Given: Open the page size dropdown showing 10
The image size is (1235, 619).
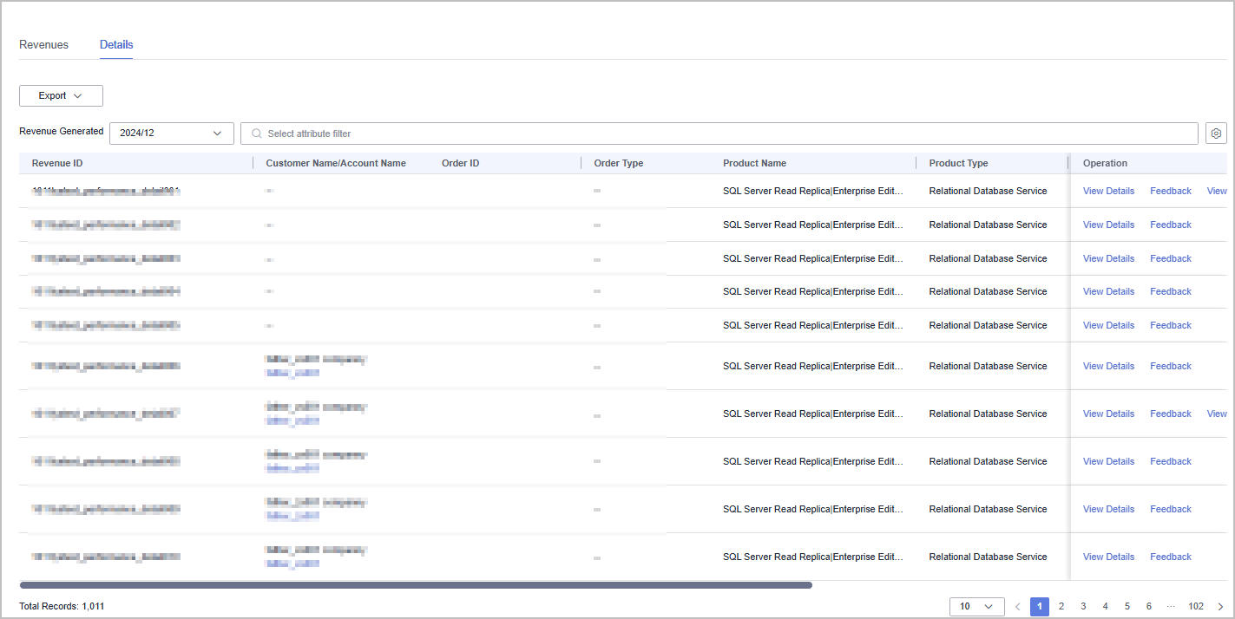Looking at the screenshot, I should 977,607.
